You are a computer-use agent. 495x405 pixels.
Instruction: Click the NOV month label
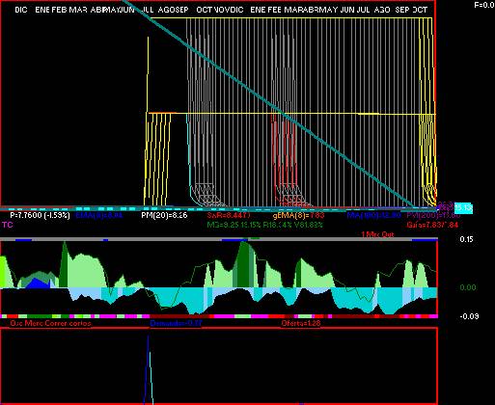[222, 10]
